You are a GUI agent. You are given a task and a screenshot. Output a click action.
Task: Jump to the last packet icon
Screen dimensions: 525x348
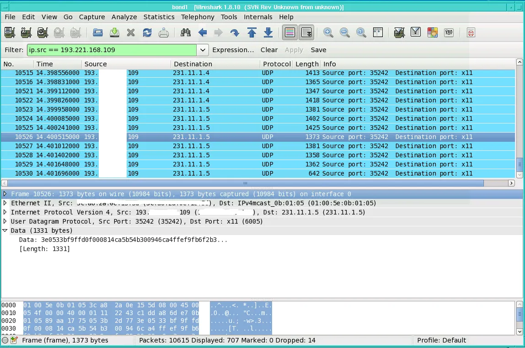[268, 32]
